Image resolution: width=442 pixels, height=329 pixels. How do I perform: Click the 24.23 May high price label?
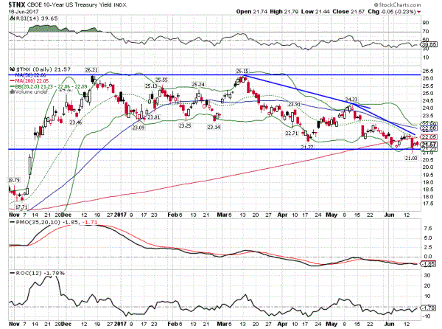pos(351,100)
